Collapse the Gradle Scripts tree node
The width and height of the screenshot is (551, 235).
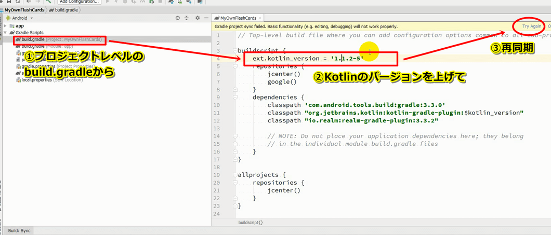pyautogui.click(x=5, y=33)
